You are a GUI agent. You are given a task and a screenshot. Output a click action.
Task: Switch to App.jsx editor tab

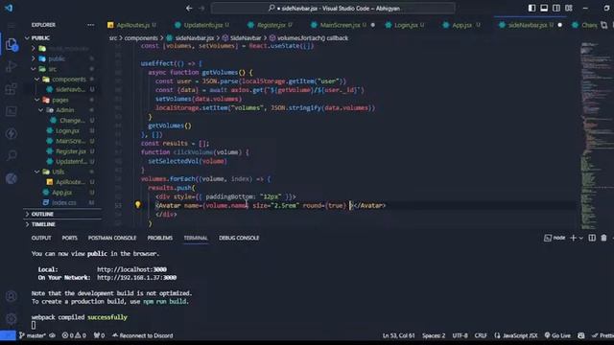(461, 25)
